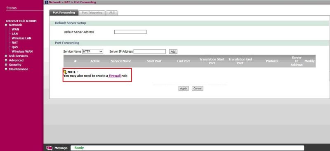
Task: Switch to the Port Triggering tab
Action: pyautogui.click(x=92, y=13)
